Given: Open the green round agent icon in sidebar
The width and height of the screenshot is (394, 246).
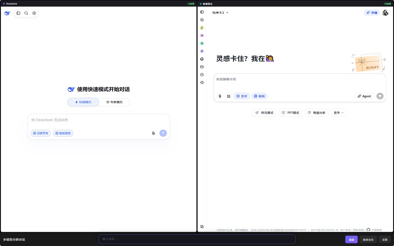Looking at the screenshot, I should pyautogui.click(x=202, y=28).
